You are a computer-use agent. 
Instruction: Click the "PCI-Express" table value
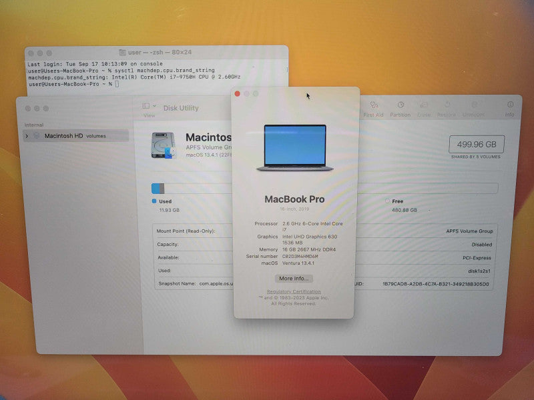477,258
